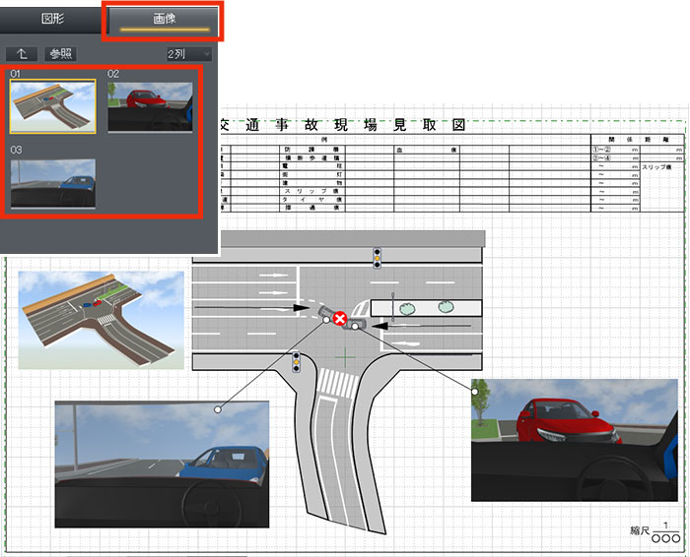Viewport: 690px width, 557px height.
Task: Switch to the 図形 tab
Action: [x=53, y=20]
